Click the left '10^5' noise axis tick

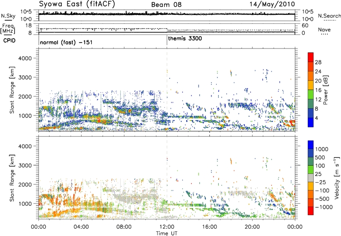pos(26,12)
